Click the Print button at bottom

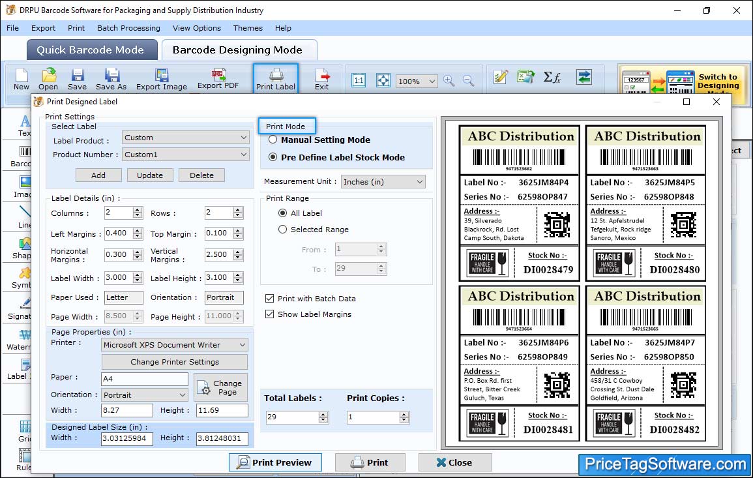(x=370, y=462)
